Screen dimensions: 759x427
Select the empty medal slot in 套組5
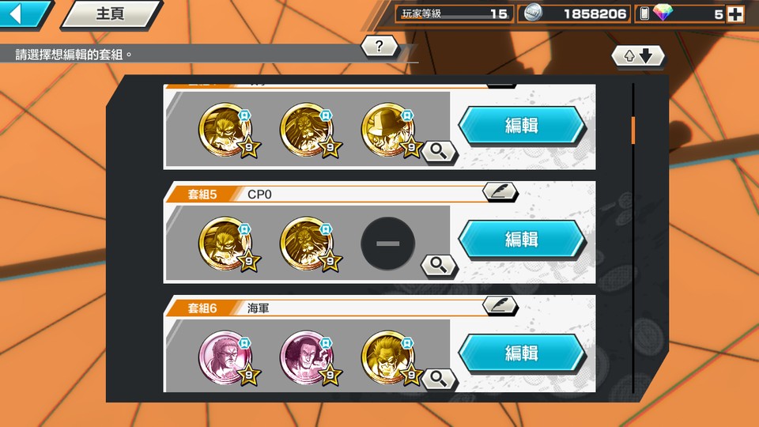(x=387, y=244)
